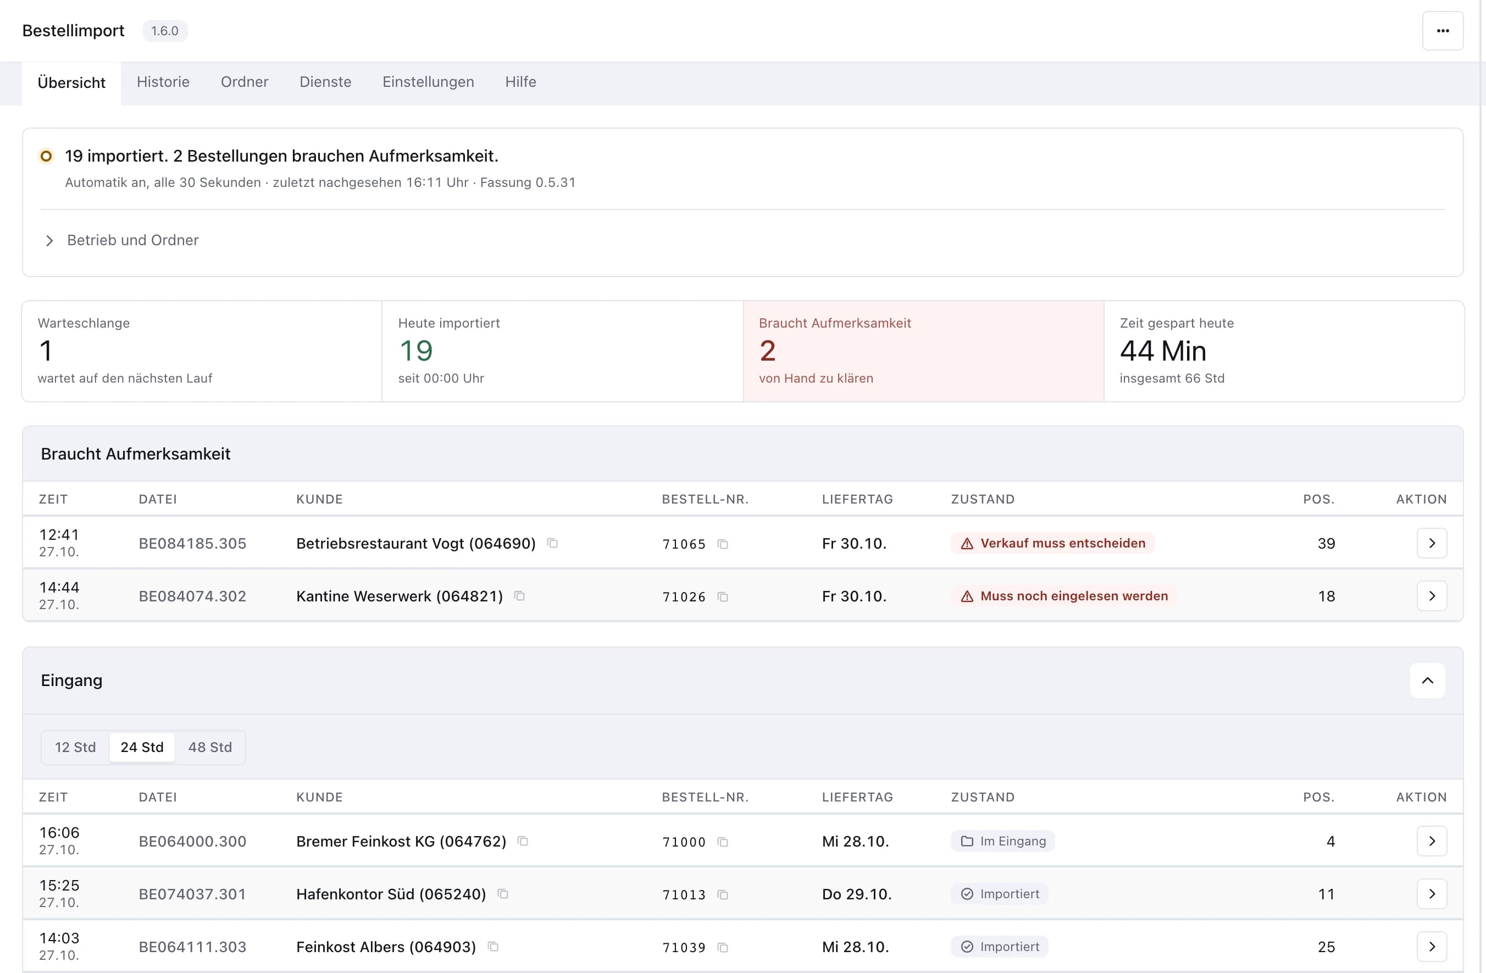Viewport: 1486px width, 973px height.
Task: Open the Einstellungen tab
Action: [428, 82]
